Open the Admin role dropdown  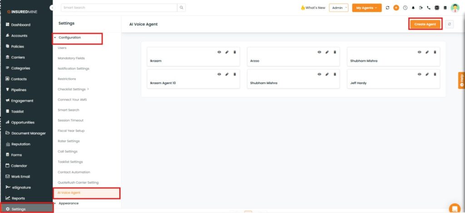(x=338, y=8)
